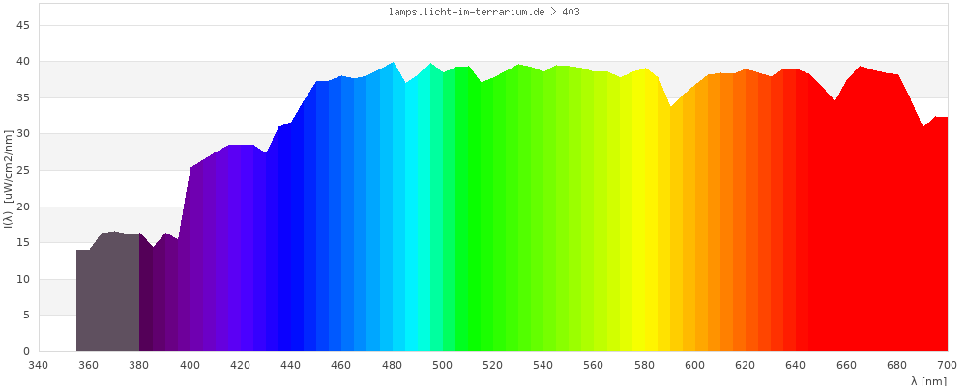Click the 45 label atop the y-axis

point(21,25)
